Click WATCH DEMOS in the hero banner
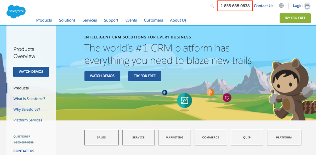 point(102,76)
